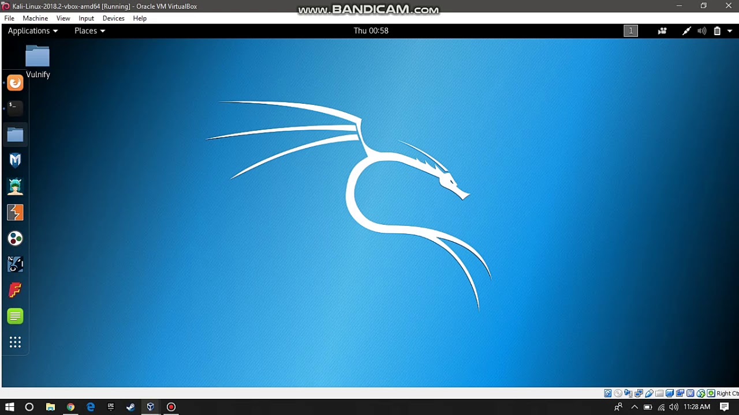739x415 pixels.
Task: Start Burp Suite from the dock
Action: pyautogui.click(x=15, y=213)
